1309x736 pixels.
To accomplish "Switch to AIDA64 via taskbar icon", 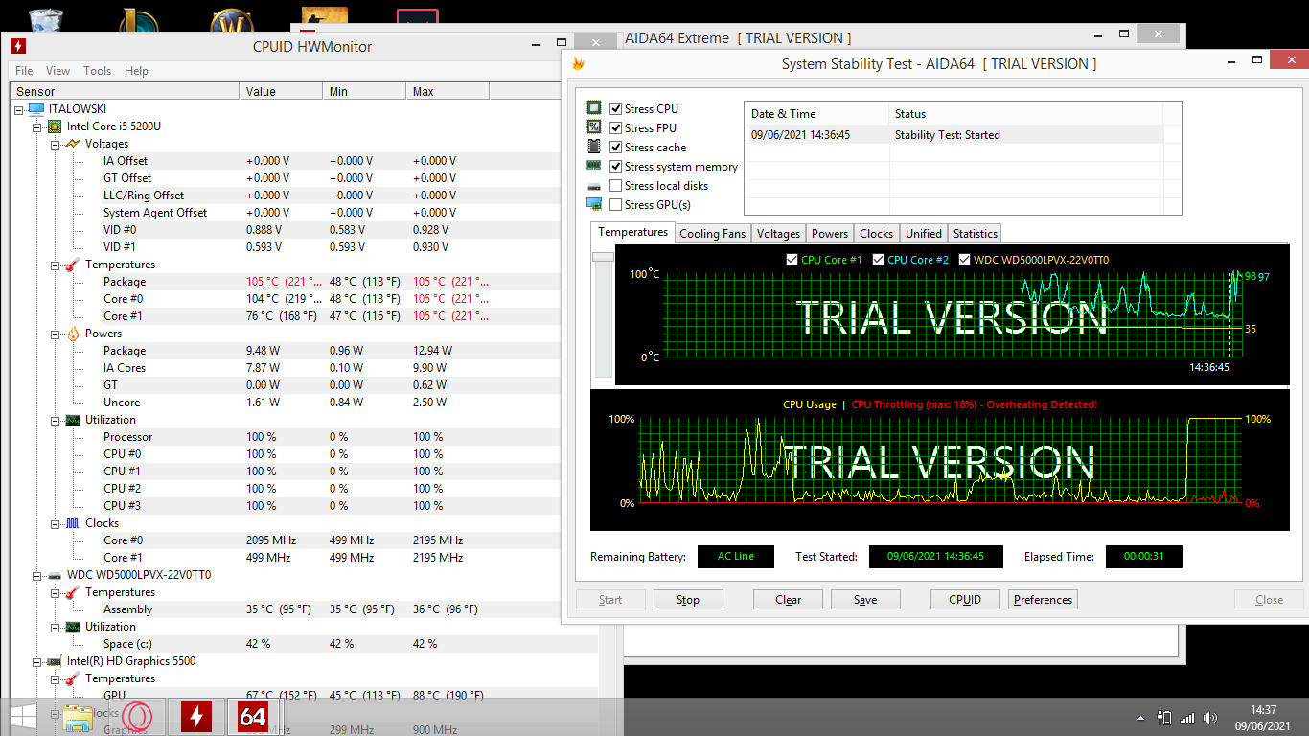I will pos(253,717).
